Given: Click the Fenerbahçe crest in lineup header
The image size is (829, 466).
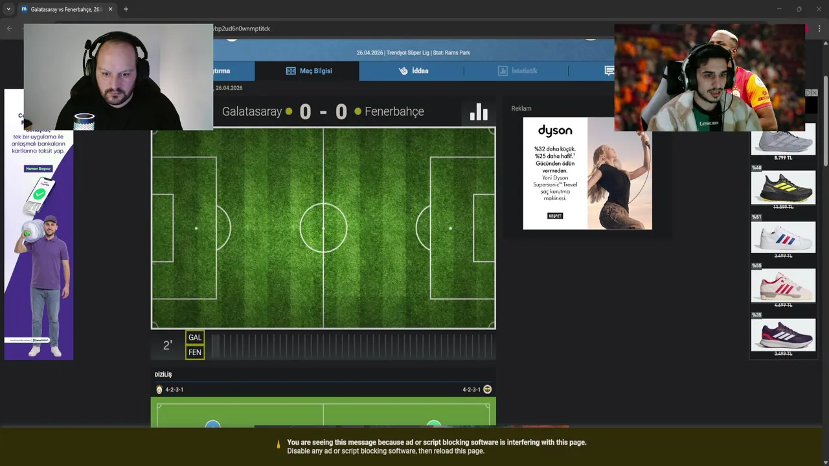Looking at the screenshot, I should point(488,390).
